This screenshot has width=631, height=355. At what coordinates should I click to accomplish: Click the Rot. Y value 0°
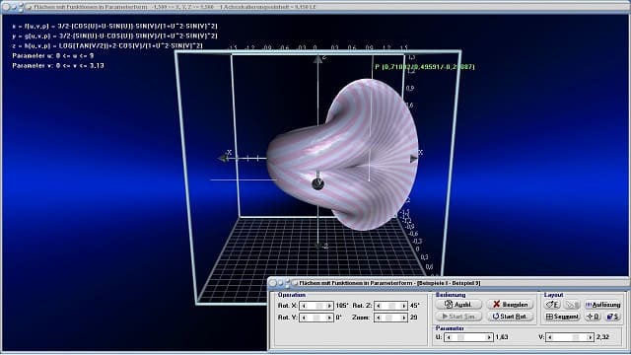click(338, 318)
